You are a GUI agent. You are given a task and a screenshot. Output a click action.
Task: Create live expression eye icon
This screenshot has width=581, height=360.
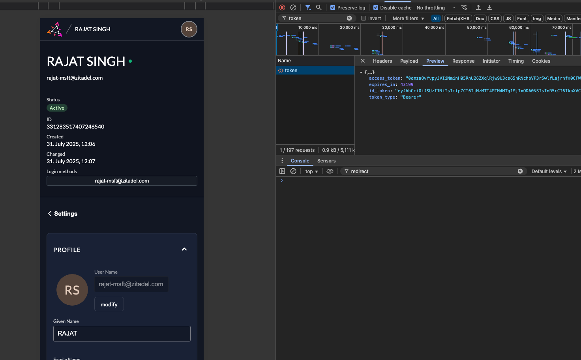[330, 171]
